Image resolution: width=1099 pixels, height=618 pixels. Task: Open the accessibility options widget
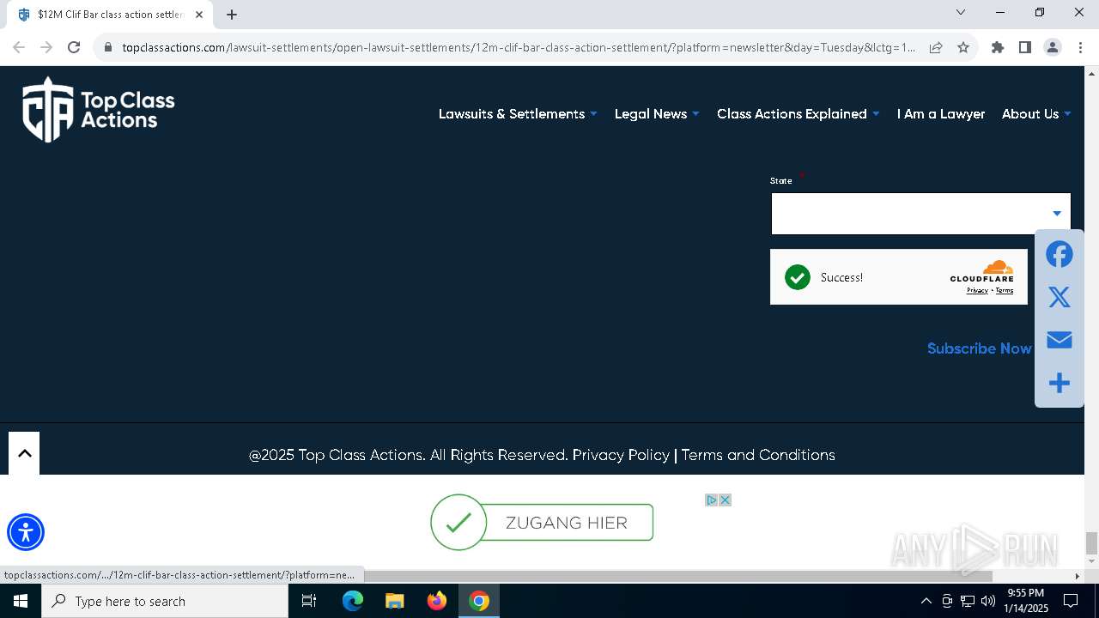[x=26, y=532]
